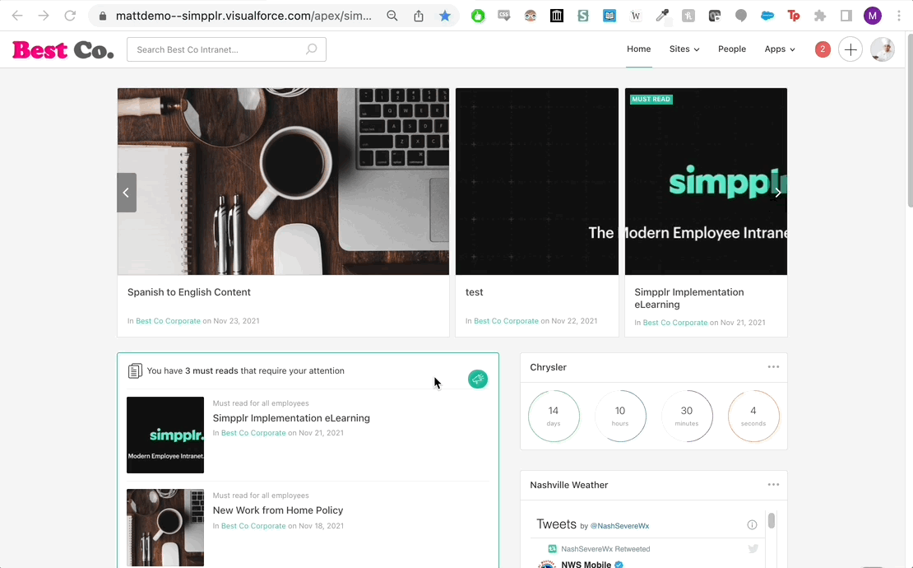Click the megaphone icon in must reads
913x568 pixels.
(x=477, y=379)
